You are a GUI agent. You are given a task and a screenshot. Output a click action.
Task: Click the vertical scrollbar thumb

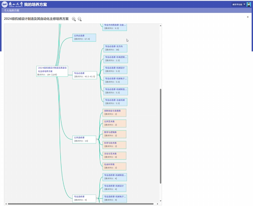pyautogui.click(x=161, y=136)
